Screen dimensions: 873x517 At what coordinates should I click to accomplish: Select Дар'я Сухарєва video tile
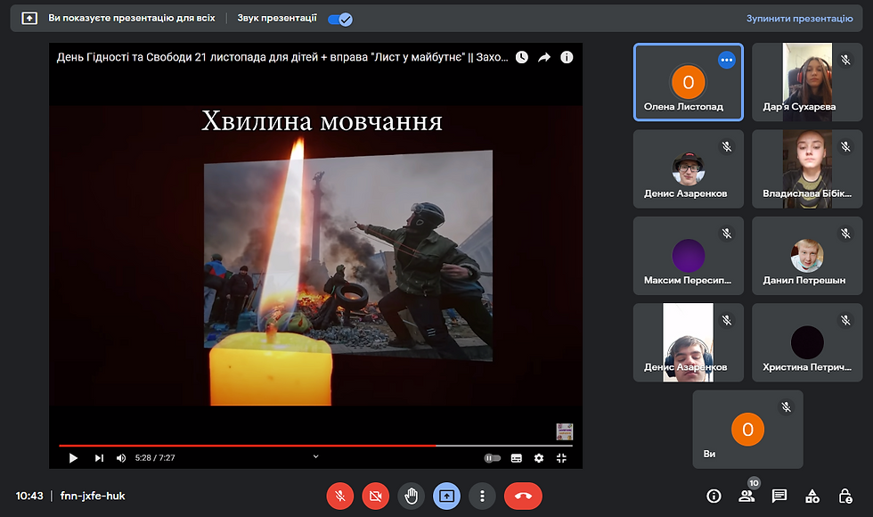coord(807,82)
